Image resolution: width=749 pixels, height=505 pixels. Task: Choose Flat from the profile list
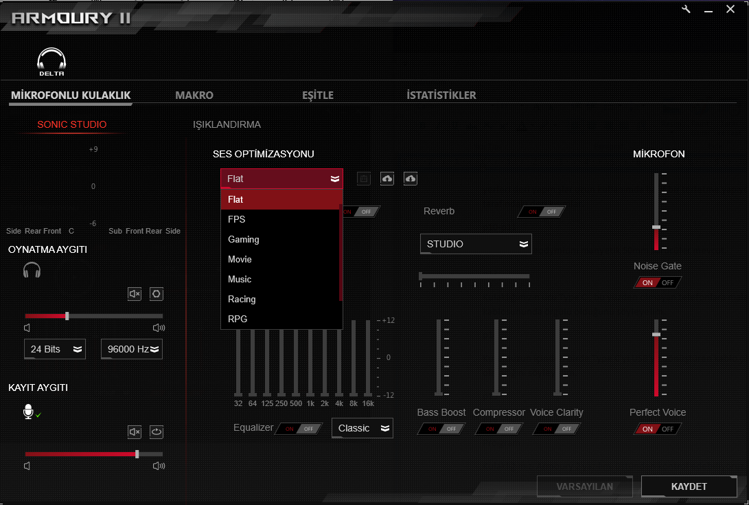[x=281, y=199]
